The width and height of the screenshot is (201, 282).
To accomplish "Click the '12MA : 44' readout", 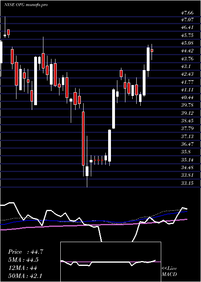I will point(23,268).
